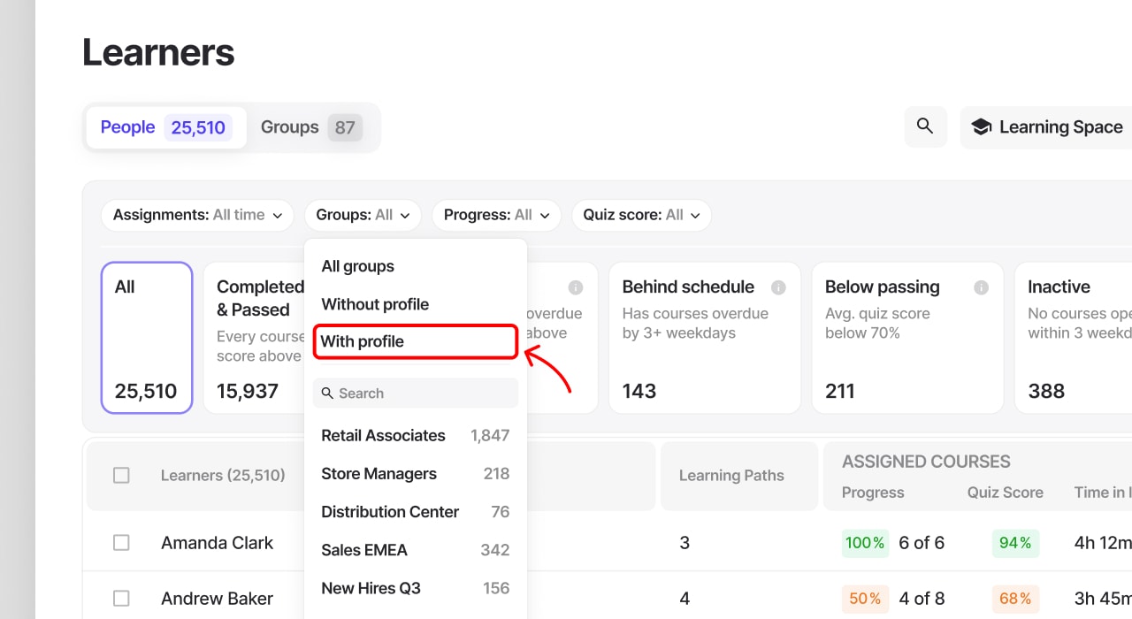
Task: Show info for Behind schedule card
Action: point(778,287)
